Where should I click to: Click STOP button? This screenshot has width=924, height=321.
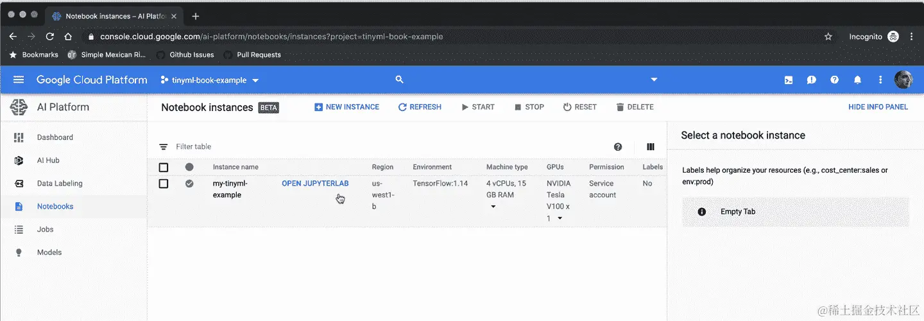[529, 107]
